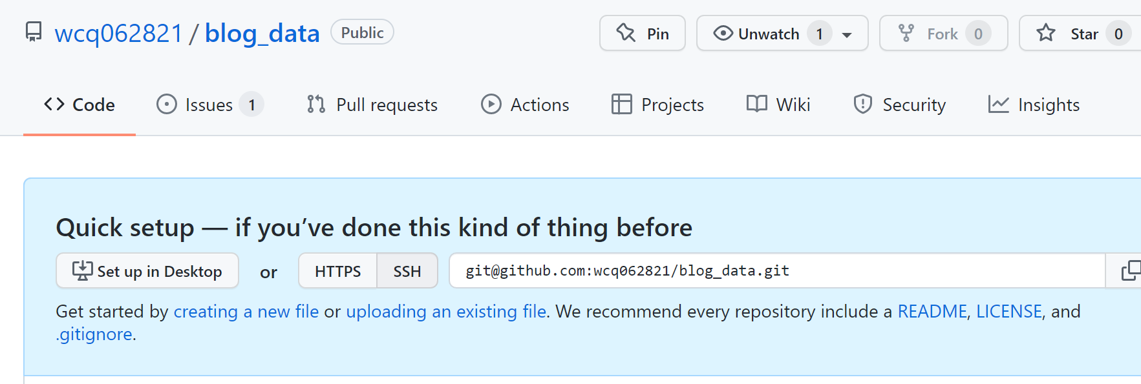Click the git clone URL text field
1141x384 pixels.
click(777, 270)
